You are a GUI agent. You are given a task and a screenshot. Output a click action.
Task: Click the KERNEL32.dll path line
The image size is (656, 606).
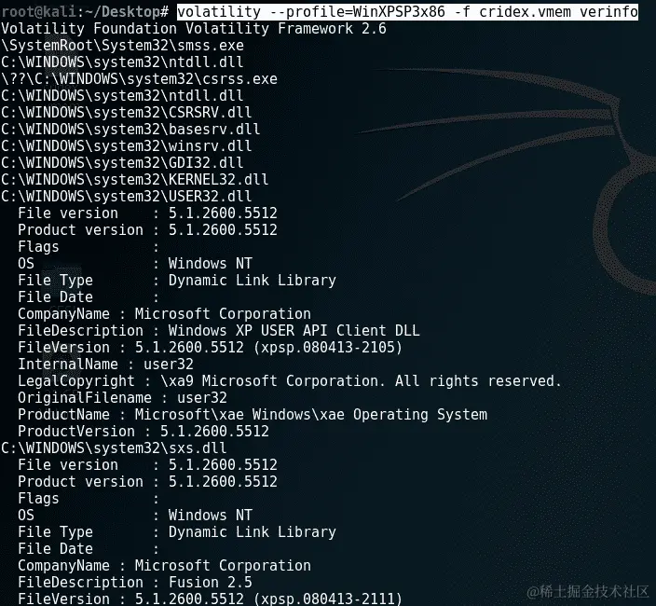(x=135, y=179)
